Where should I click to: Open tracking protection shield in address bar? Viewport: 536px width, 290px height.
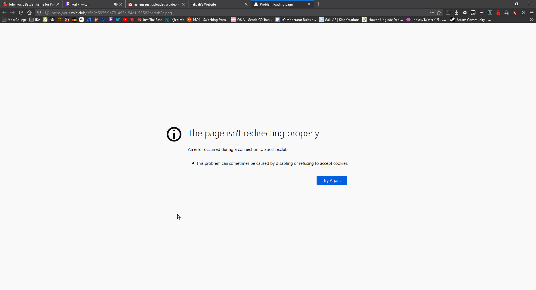pyautogui.click(x=39, y=13)
